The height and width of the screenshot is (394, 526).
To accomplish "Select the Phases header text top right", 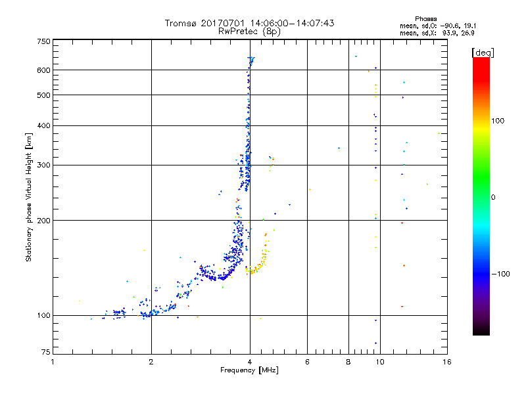I will (425, 19).
